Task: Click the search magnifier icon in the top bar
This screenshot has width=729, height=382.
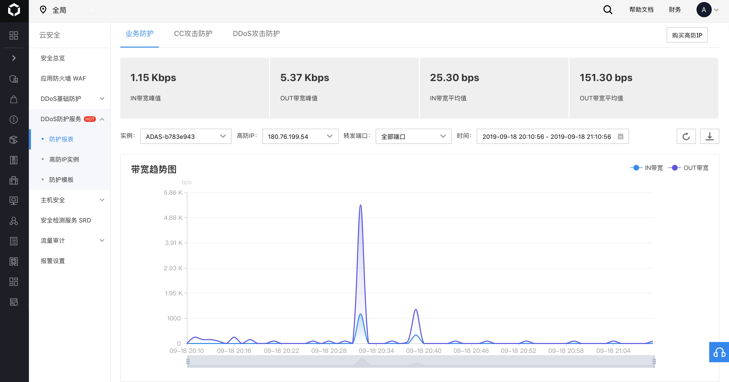Action: point(608,10)
